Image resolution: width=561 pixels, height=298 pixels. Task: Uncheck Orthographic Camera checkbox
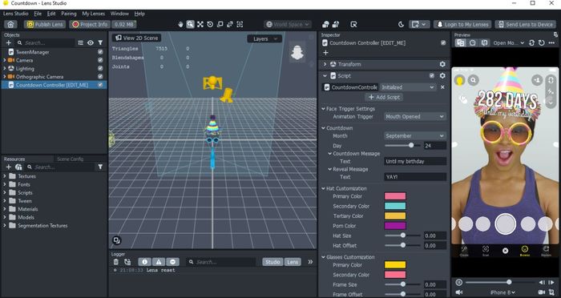click(100, 77)
